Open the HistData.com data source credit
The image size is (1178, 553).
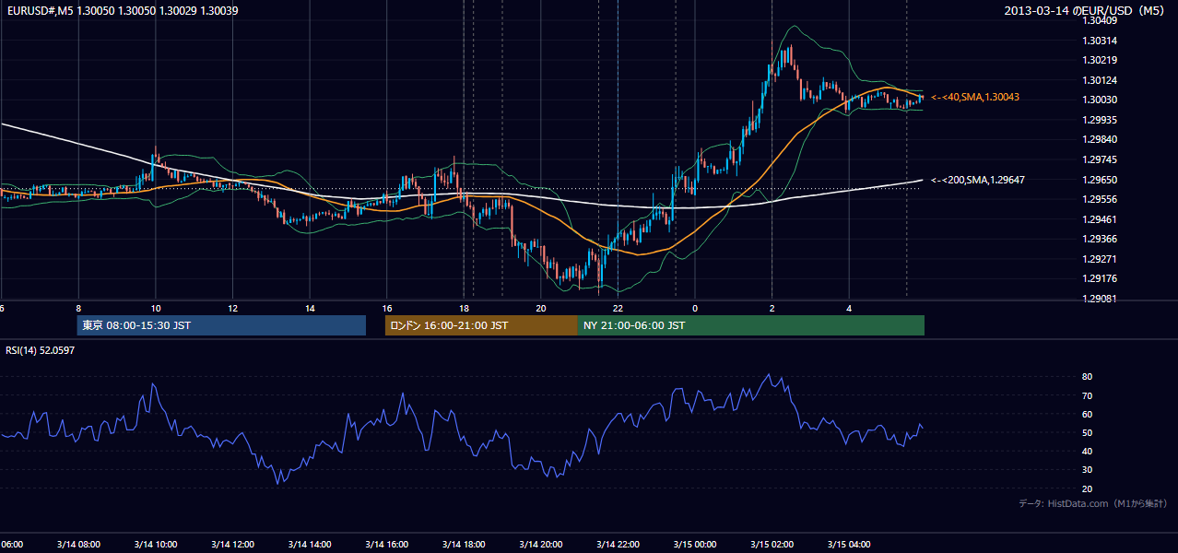pos(1093,503)
